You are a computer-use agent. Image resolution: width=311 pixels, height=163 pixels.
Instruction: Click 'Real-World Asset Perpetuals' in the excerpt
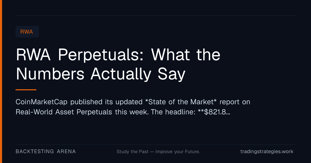64,112
